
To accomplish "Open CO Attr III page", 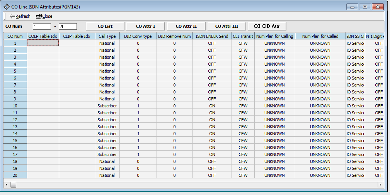I will [x=227, y=26].
